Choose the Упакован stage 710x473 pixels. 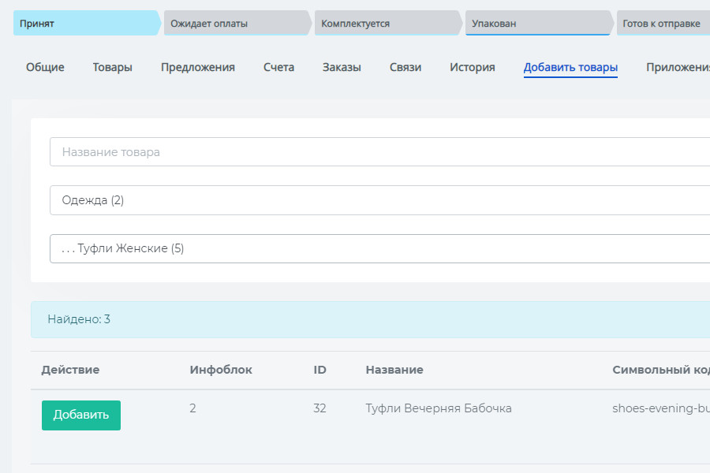point(536,24)
